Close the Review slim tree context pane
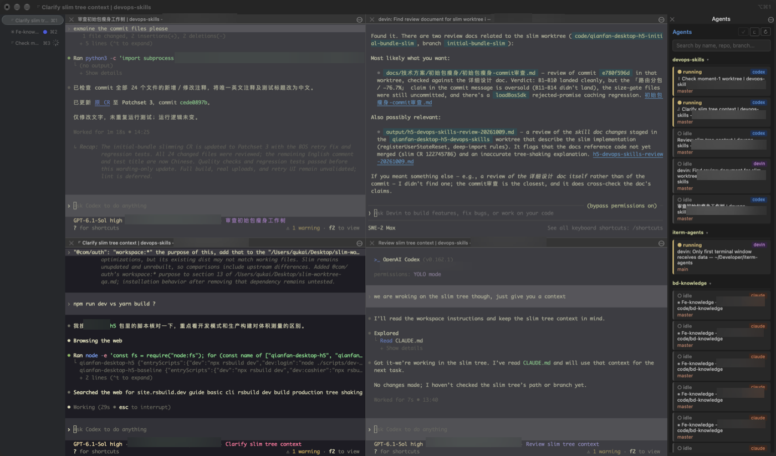 click(x=371, y=243)
